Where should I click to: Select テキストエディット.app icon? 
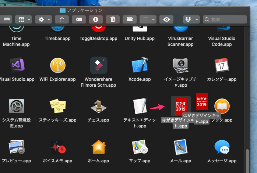click(140, 106)
